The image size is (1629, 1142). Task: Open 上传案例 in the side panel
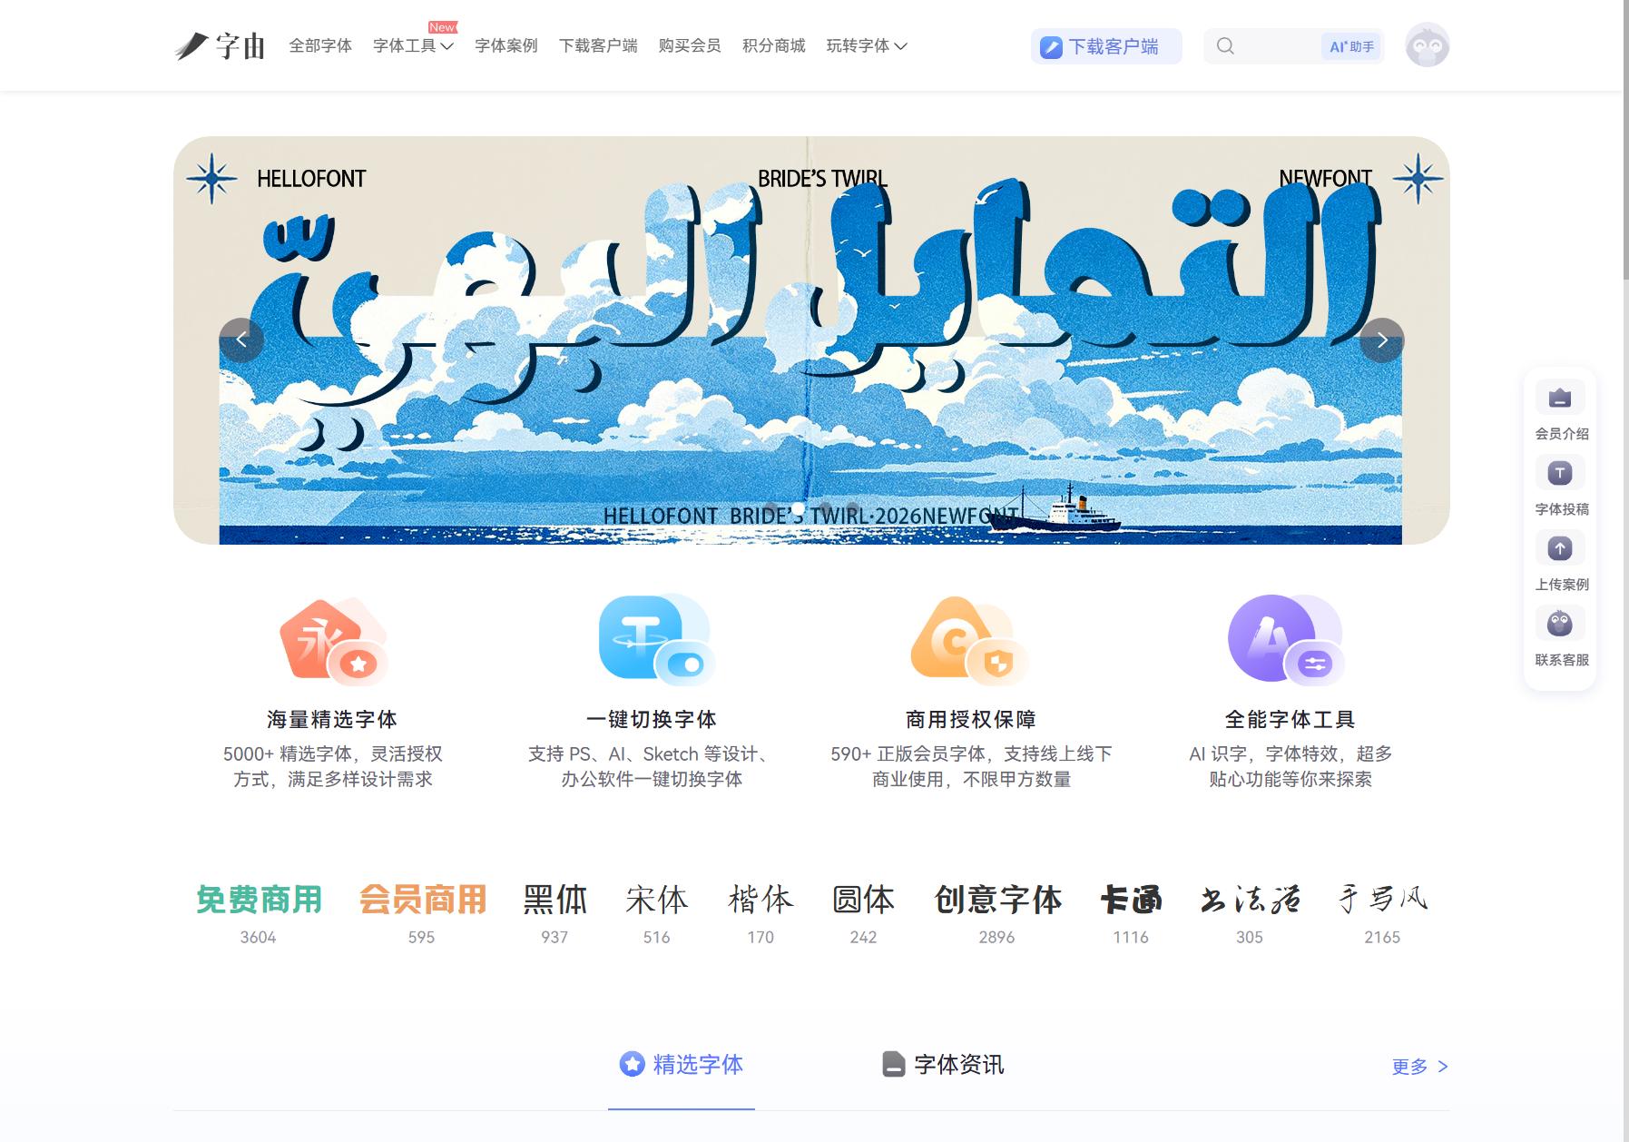coord(1561,563)
